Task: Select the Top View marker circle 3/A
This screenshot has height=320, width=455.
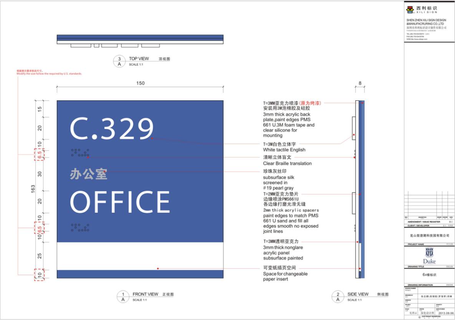Action: coord(119,61)
